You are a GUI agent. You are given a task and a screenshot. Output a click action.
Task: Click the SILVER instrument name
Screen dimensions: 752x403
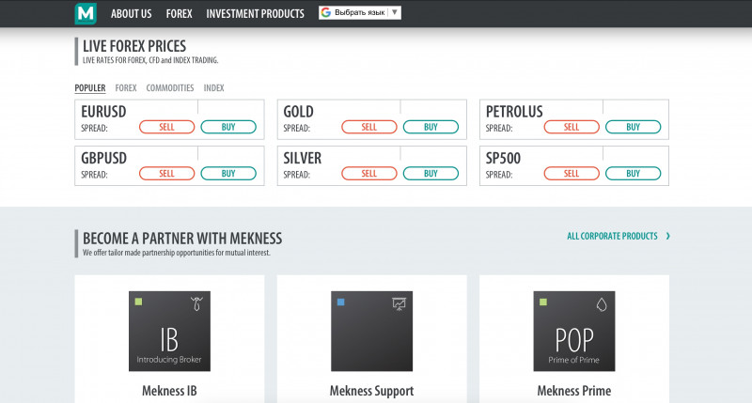tap(302, 158)
